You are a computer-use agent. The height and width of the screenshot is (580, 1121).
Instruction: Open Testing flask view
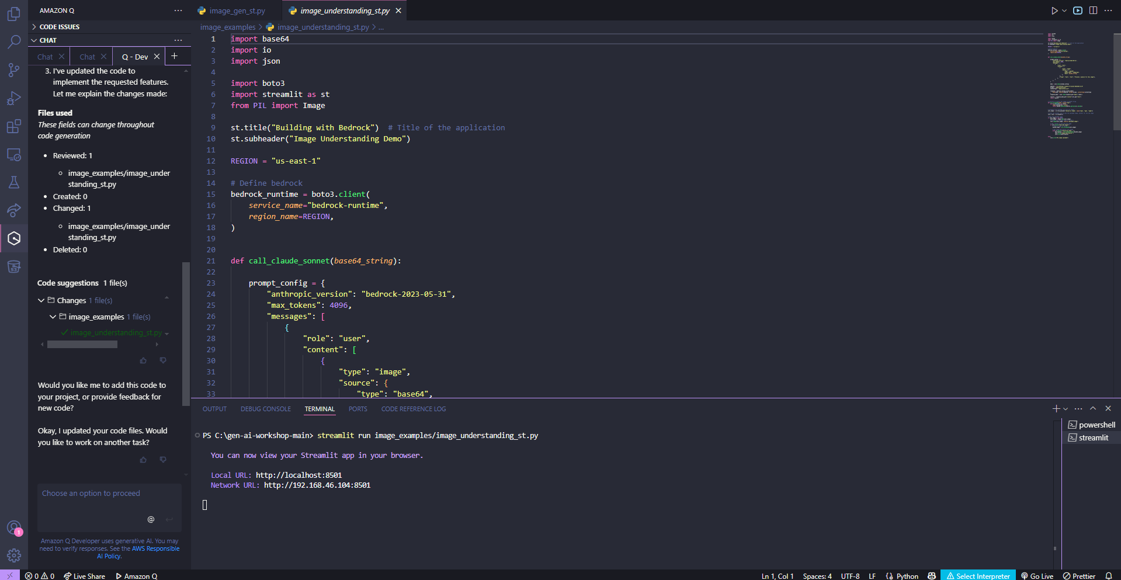[14, 182]
